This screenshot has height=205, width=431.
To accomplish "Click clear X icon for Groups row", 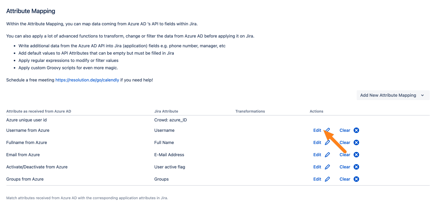I will pyautogui.click(x=356, y=179).
